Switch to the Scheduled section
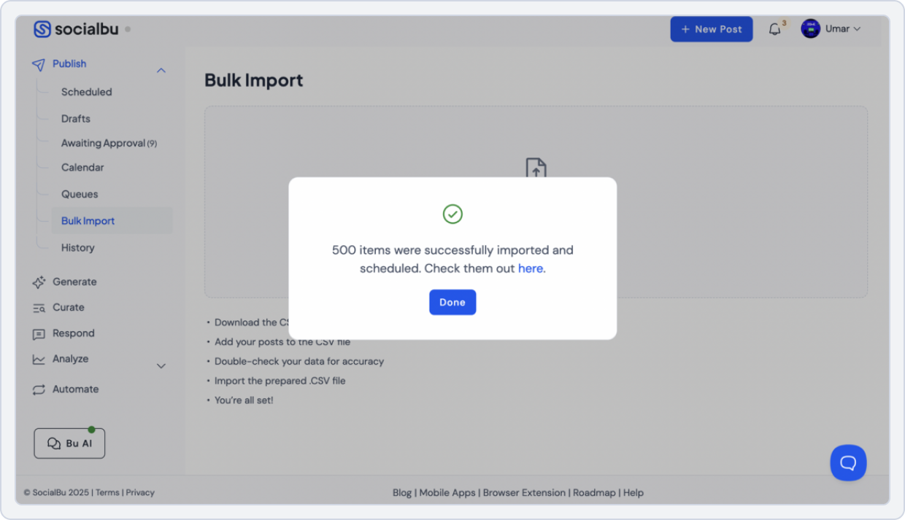 coord(86,92)
